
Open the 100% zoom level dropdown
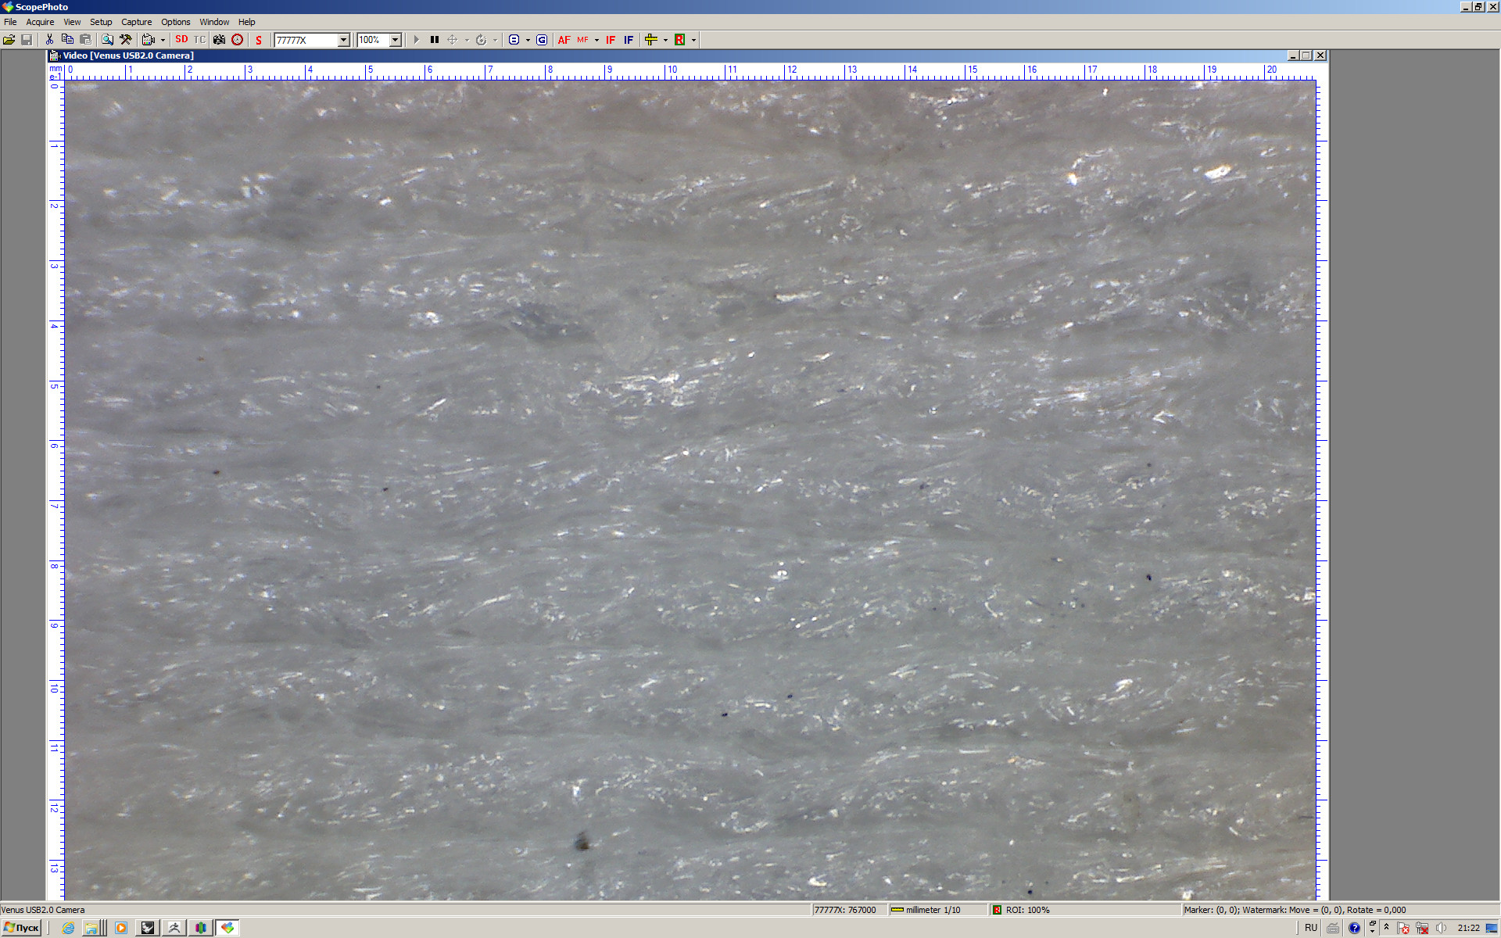coord(395,40)
